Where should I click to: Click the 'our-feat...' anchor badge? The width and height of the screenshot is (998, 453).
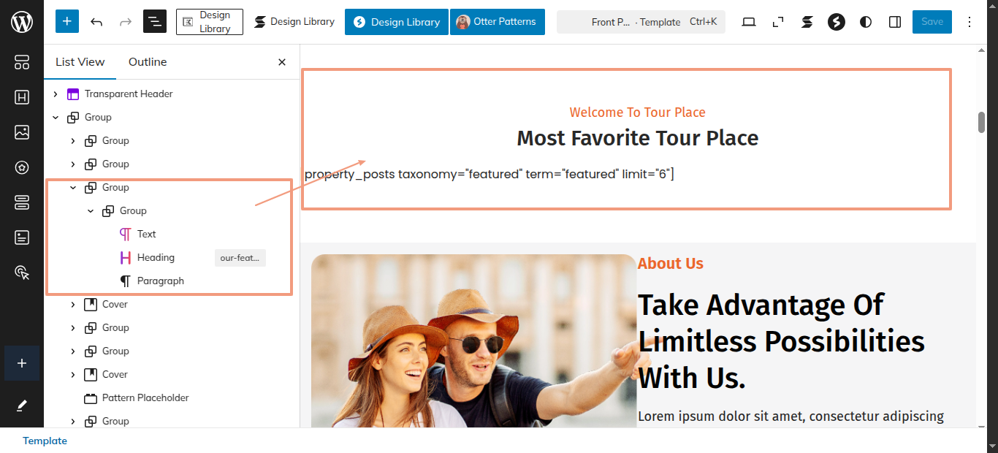point(240,258)
